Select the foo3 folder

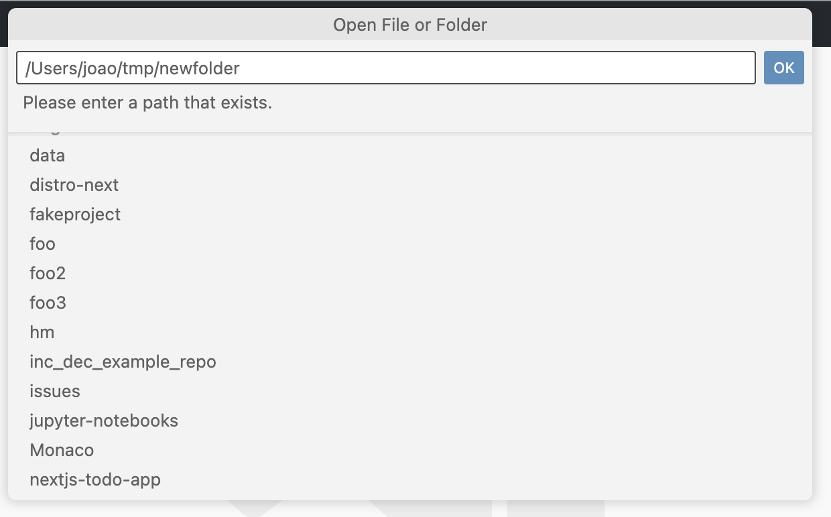48,303
